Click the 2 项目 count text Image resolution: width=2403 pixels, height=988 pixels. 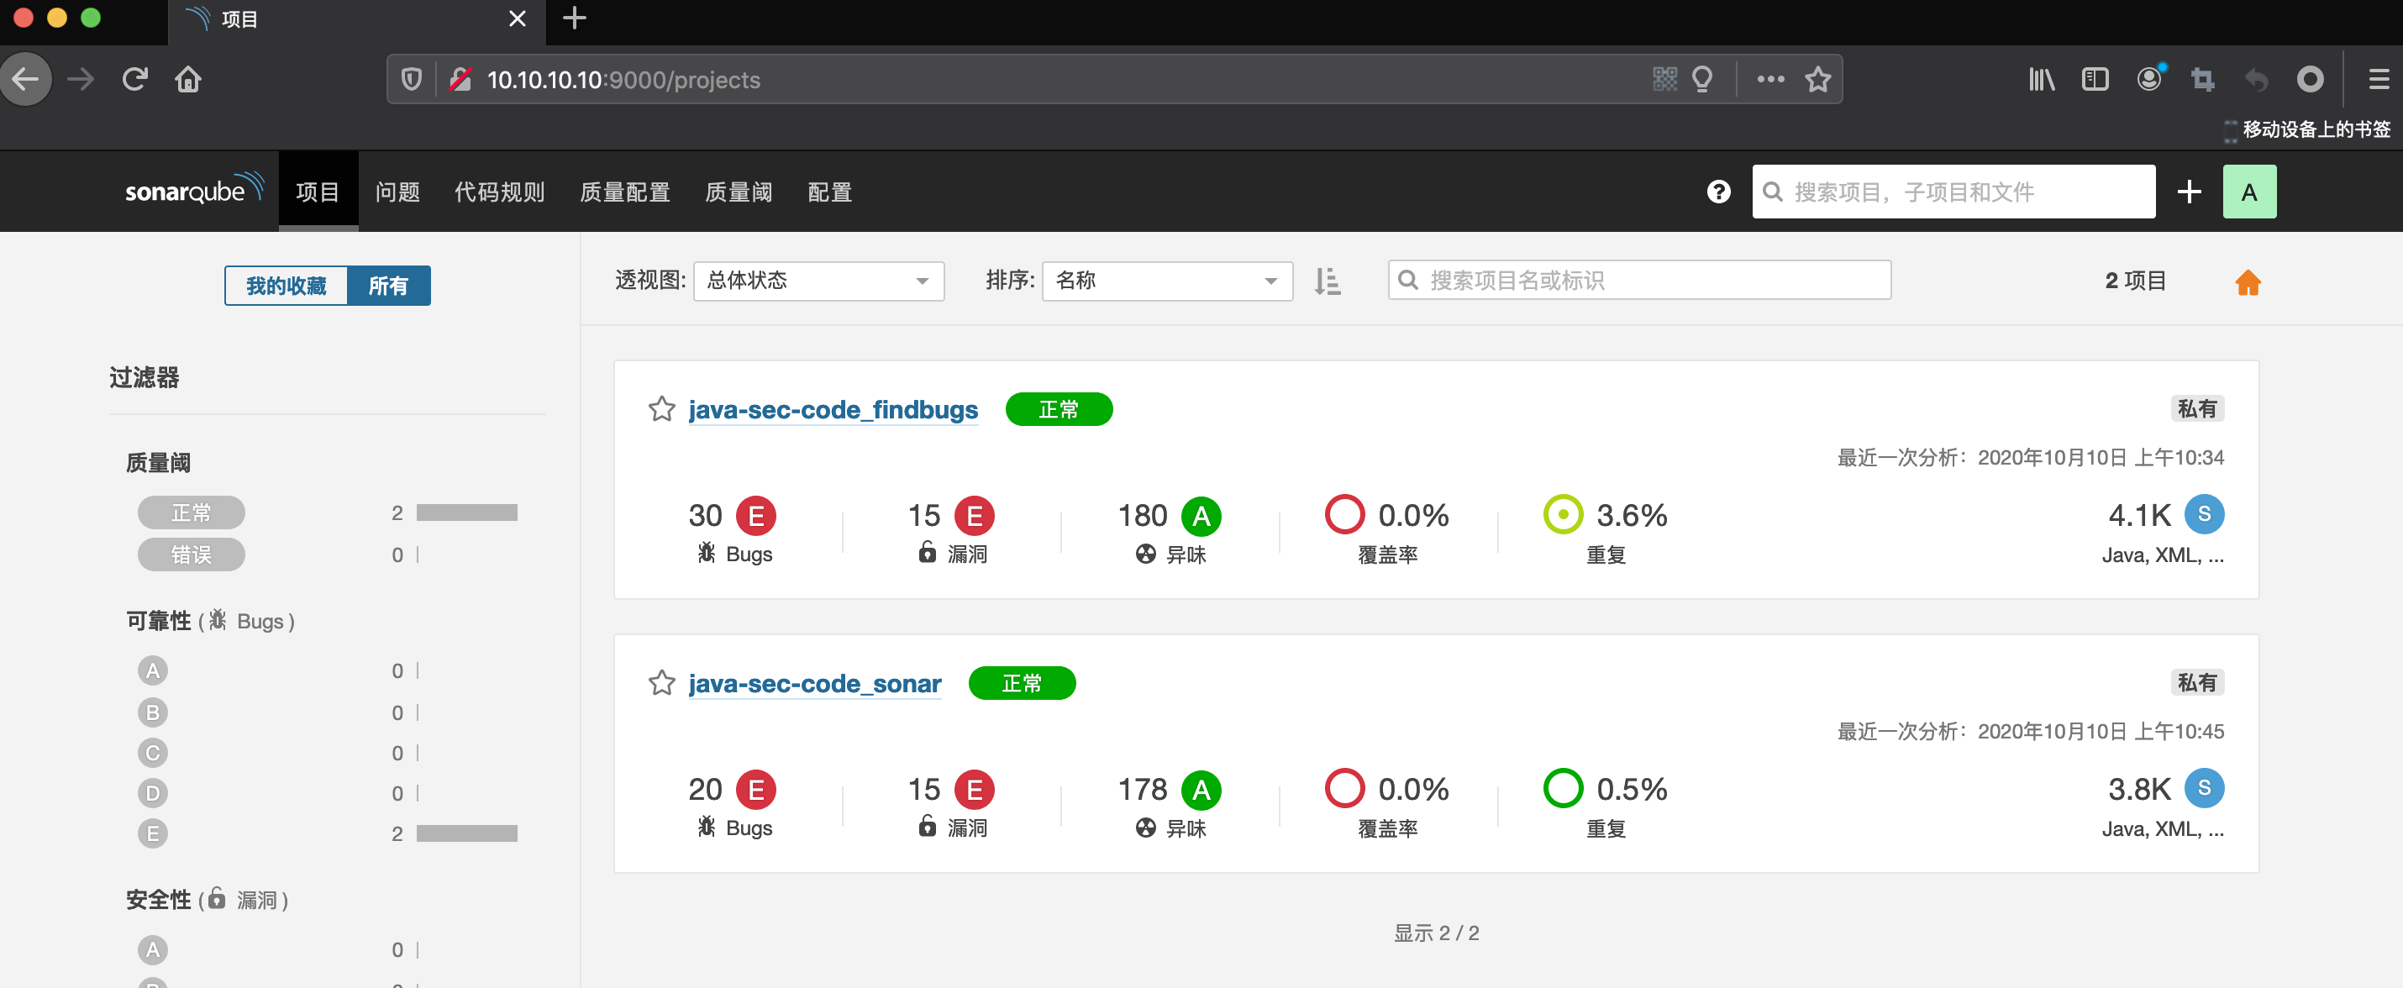tap(2135, 281)
